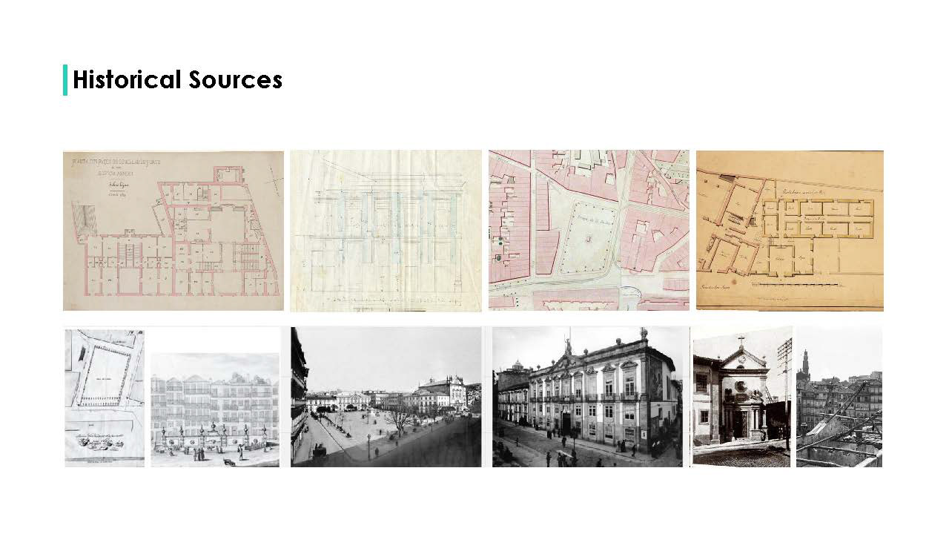Image resolution: width=949 pixels, height=534 pixels.
Task: Select the yellow sepia floor plan
Action: (790, 230)
